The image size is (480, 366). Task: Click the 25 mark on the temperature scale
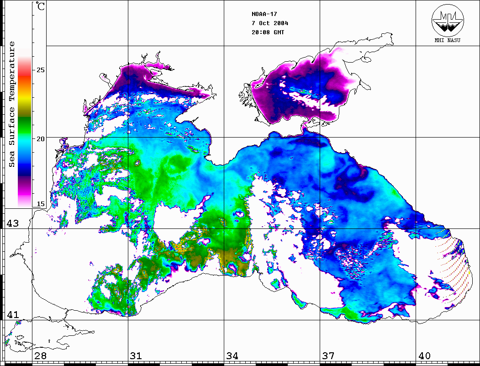tap(41, 70)
